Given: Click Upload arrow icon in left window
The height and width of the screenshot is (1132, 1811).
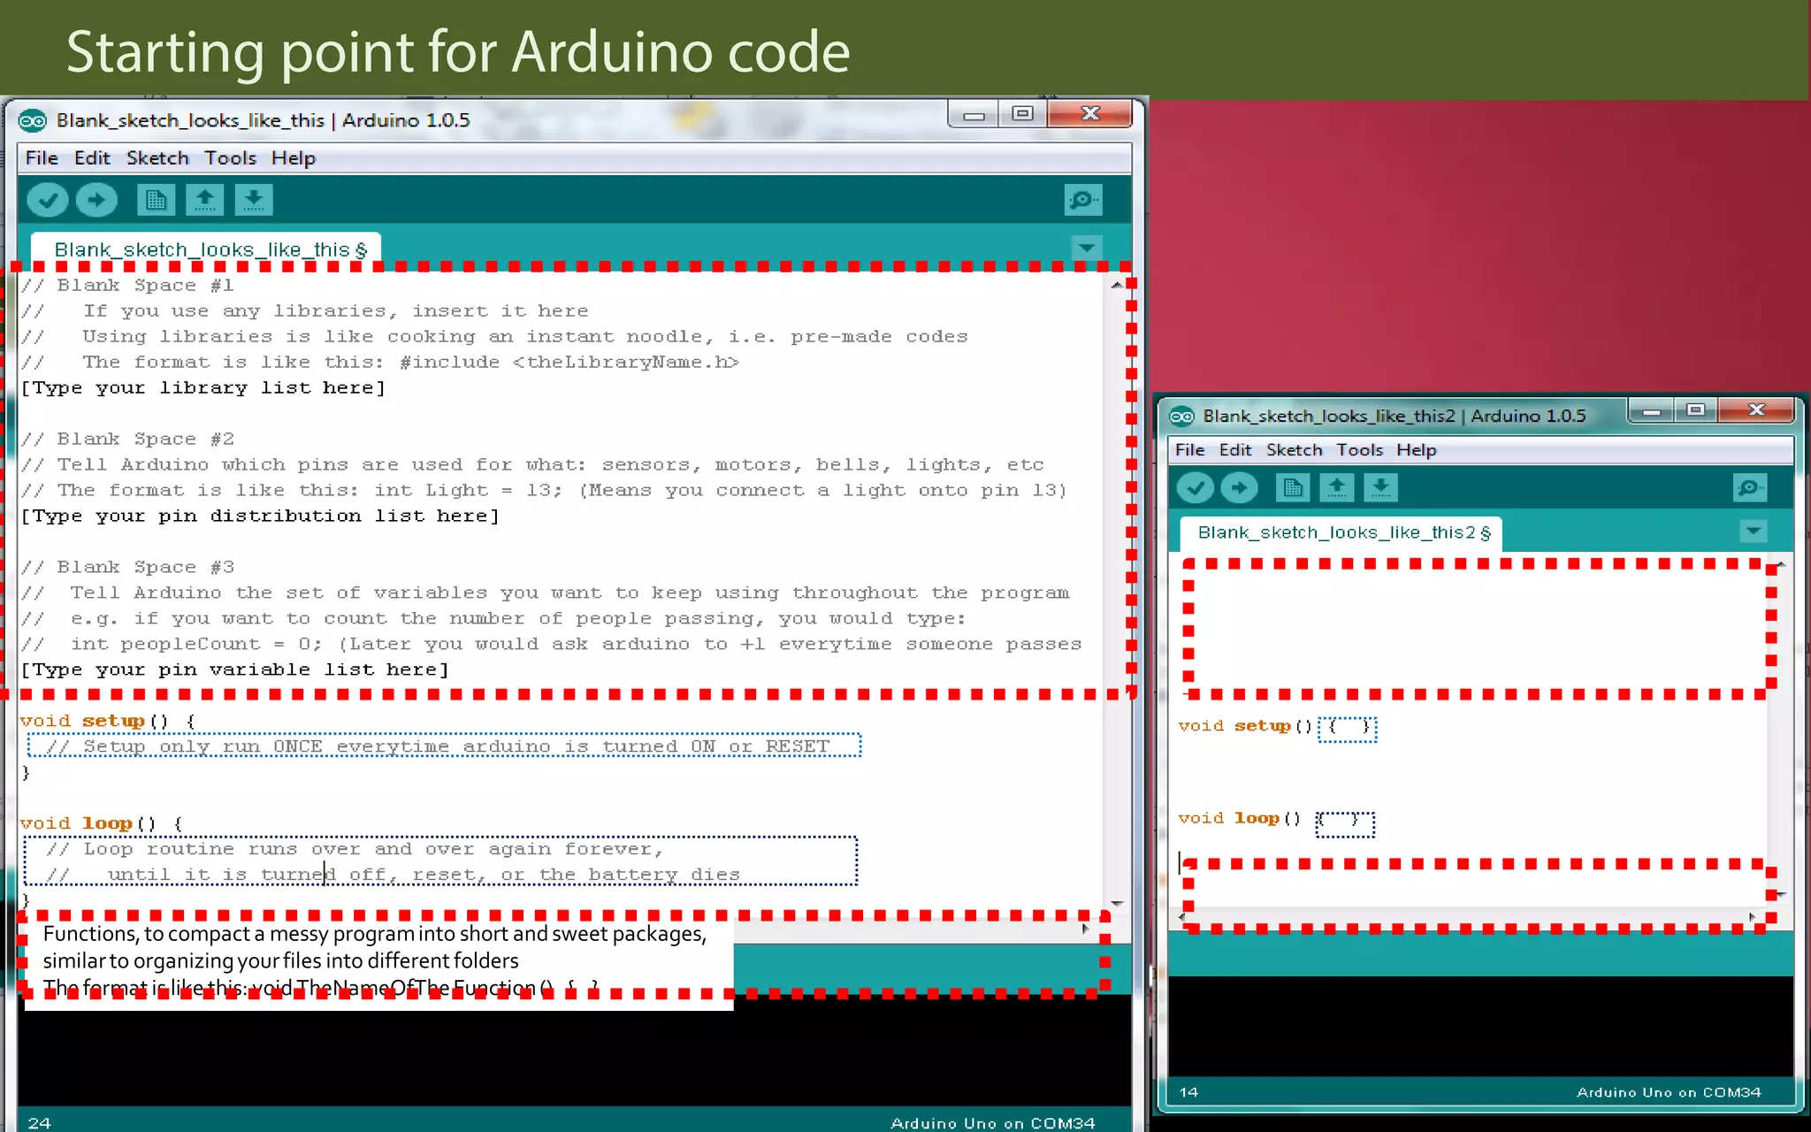Looking at the screenshot, I should pyautogui.click(x=96, y=200).
